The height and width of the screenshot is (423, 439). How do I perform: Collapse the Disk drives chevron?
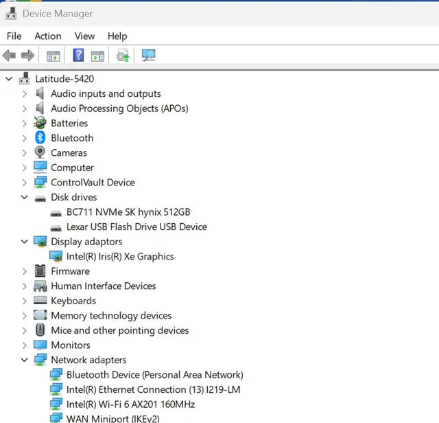[25, 197]
